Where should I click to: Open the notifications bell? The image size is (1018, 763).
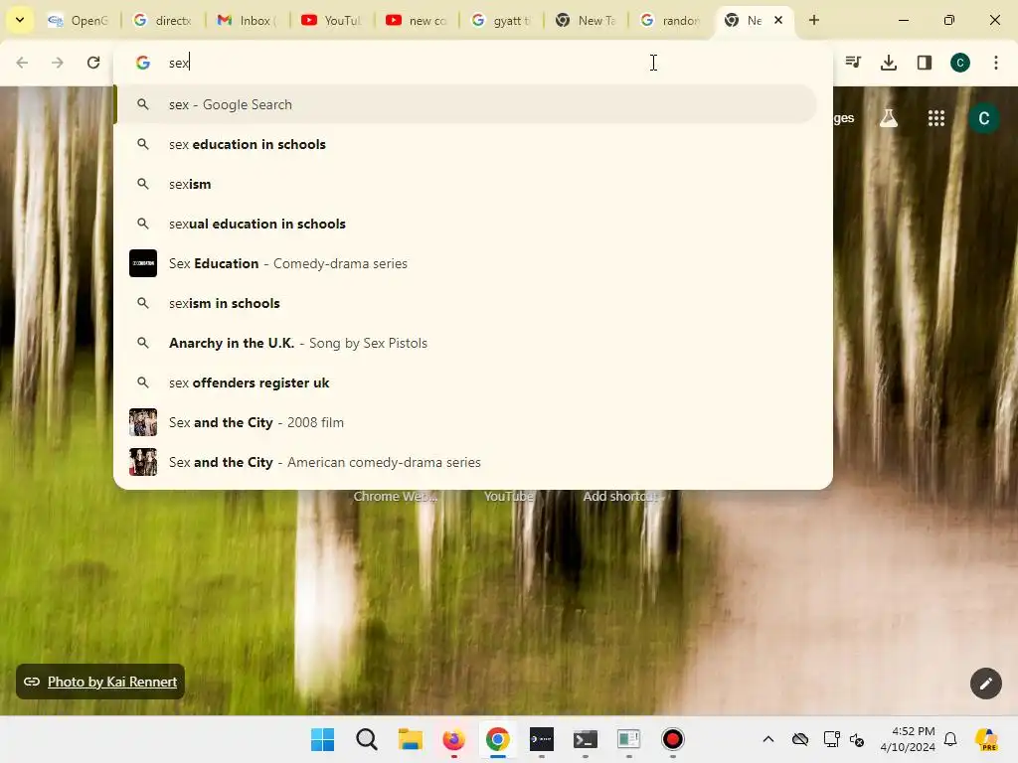[950, 739]
